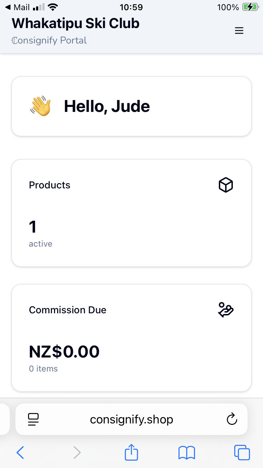Click the Commission Due hand-coins icon
The height and width of the screenshot is (468, 263).
(226, 310)
